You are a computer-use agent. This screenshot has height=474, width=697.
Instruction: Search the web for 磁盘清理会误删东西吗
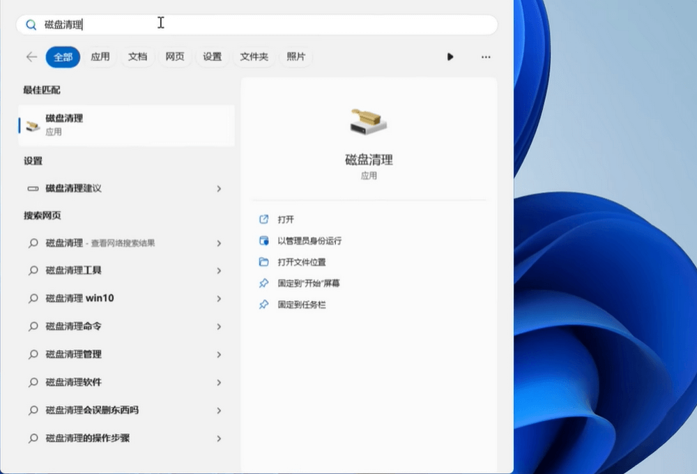click(x=91, y=410)
